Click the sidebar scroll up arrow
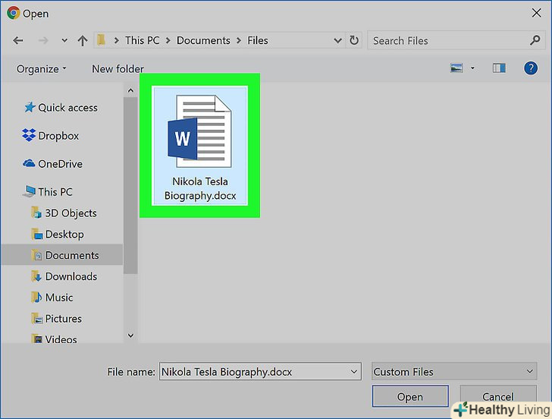Image resolution: width=552 pixels, height=419 pixels. point(130,90)
